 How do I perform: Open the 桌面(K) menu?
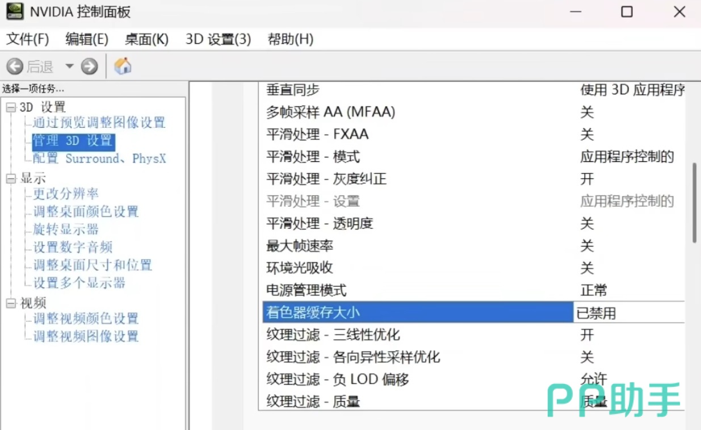[x=146, y=39]
